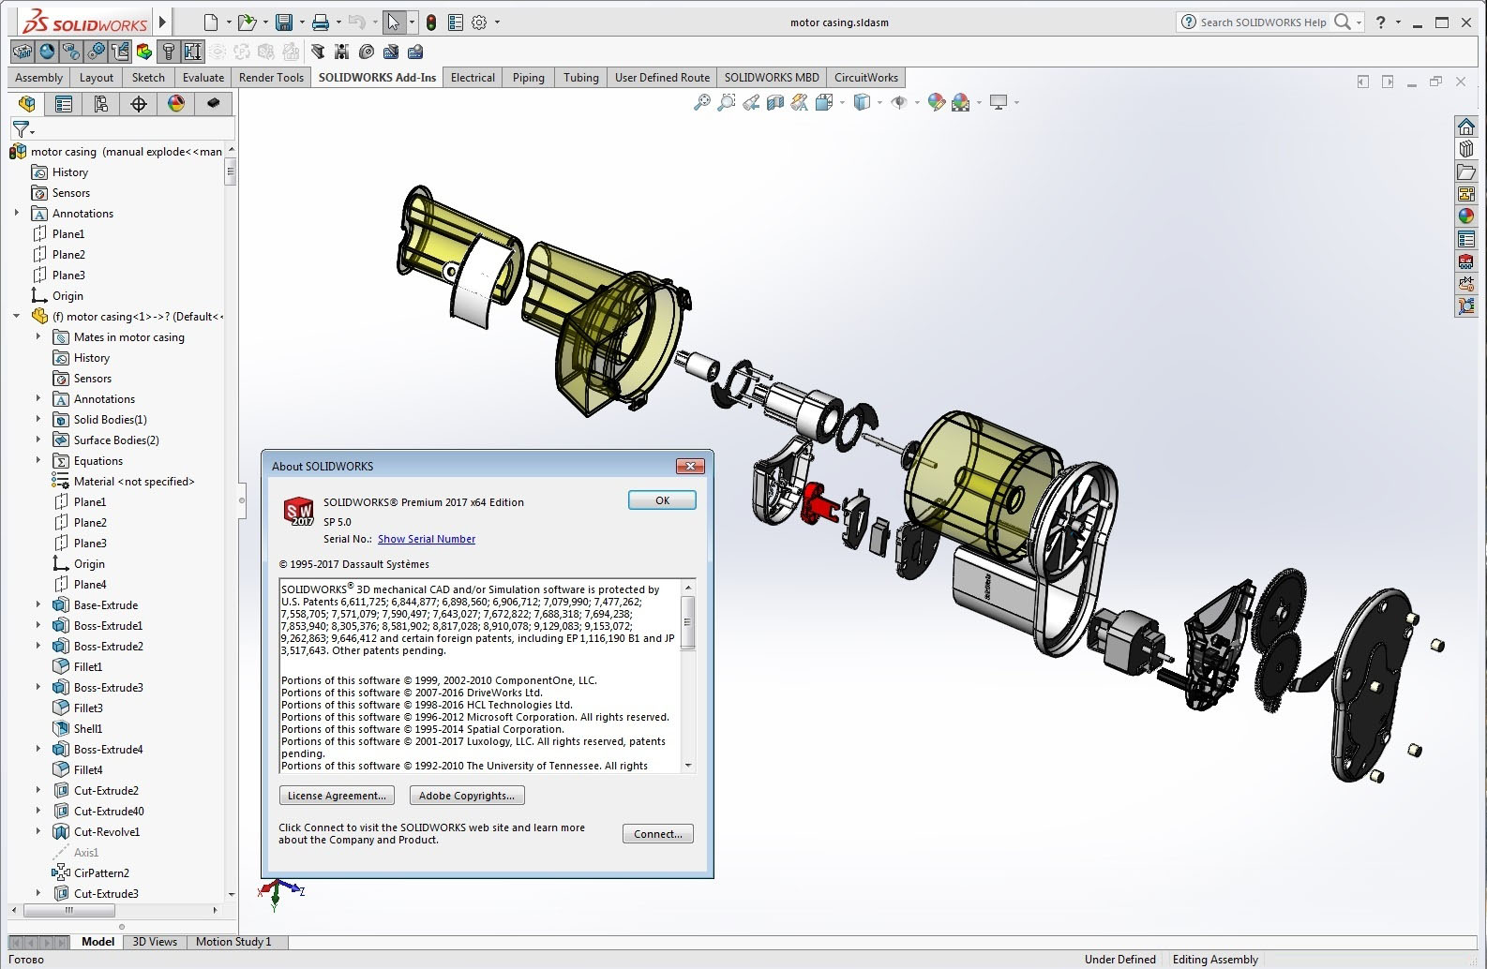Click the Section View icon
This screenshot has width=1487, height=969.
pyautogui.click(x=775, y=103)
